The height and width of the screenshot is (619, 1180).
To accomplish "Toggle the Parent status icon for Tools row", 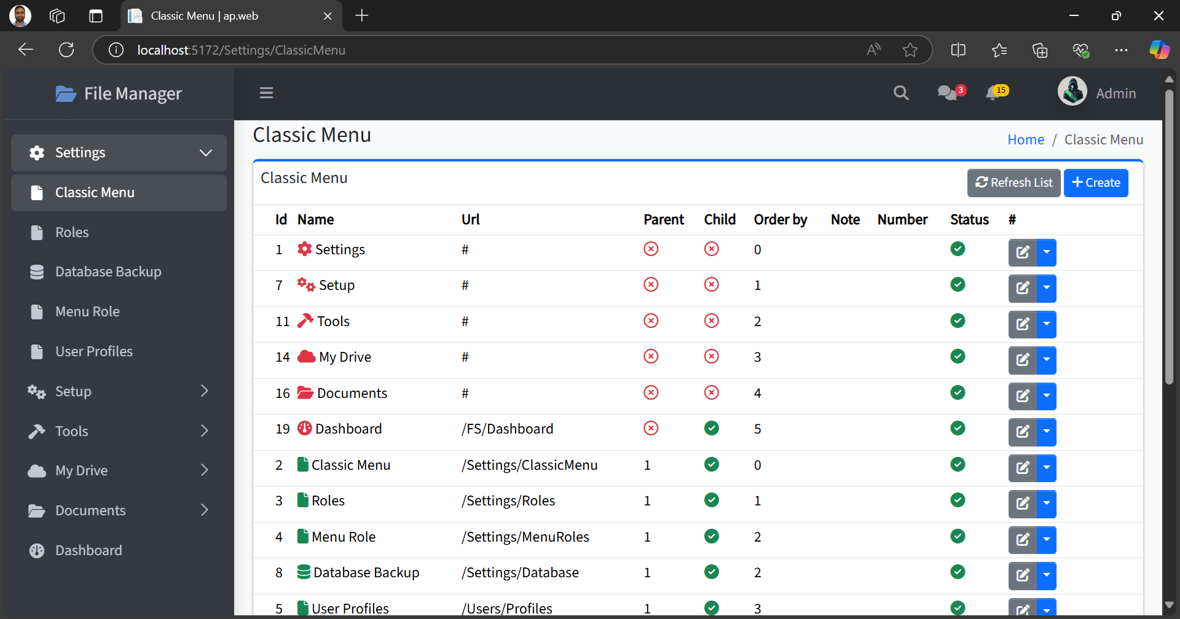I will (x=651, y=321).
